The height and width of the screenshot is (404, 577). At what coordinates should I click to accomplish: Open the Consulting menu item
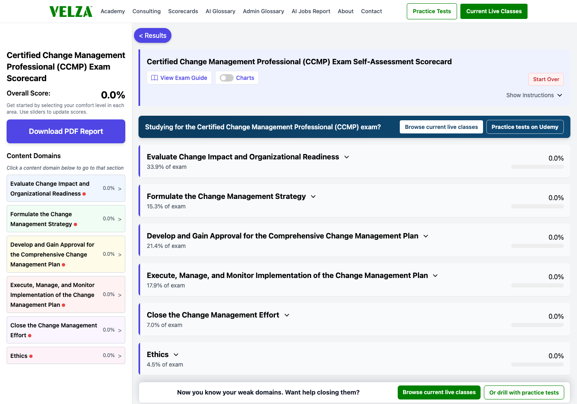click(x=146, y=11)
